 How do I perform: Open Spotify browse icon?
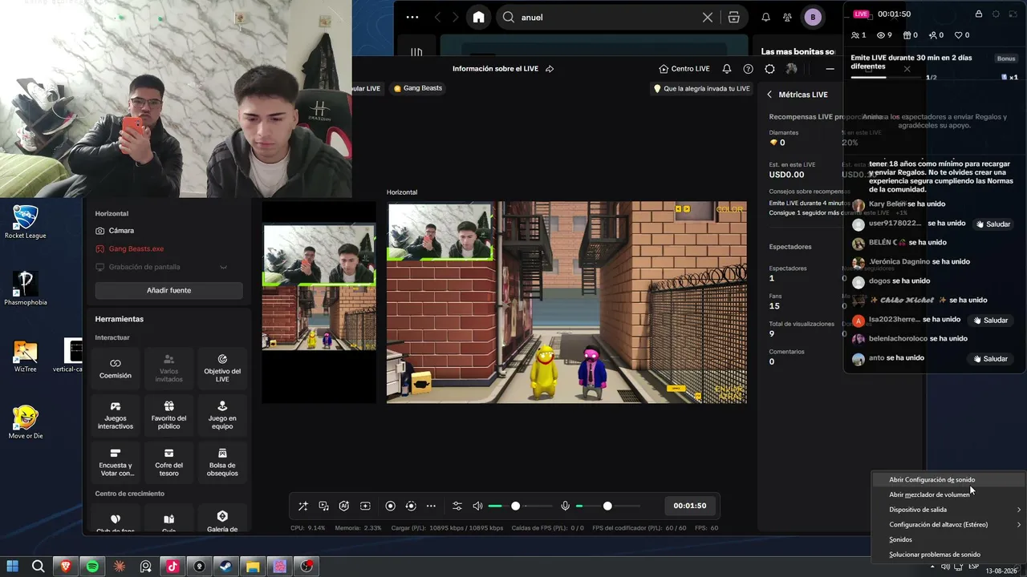tap(734, 17)
